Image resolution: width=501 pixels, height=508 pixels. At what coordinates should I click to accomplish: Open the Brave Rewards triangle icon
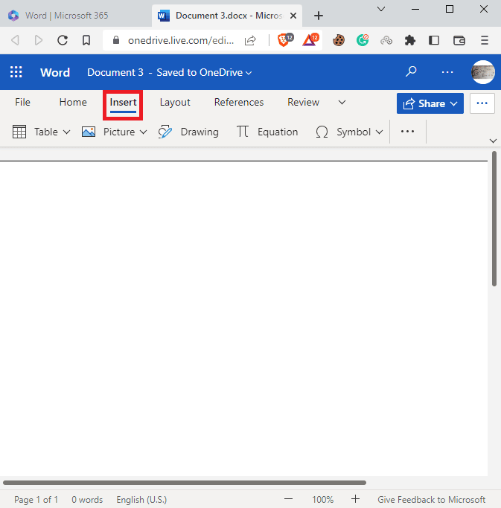pos(310,40)
